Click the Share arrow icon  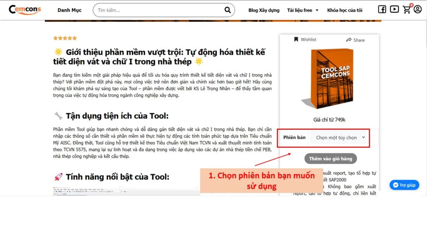coord(349,40)
